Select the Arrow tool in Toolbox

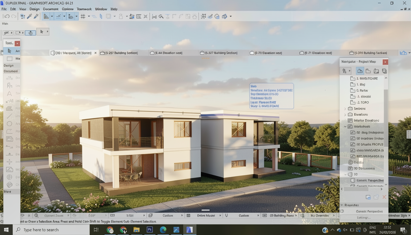coord(9,51)
